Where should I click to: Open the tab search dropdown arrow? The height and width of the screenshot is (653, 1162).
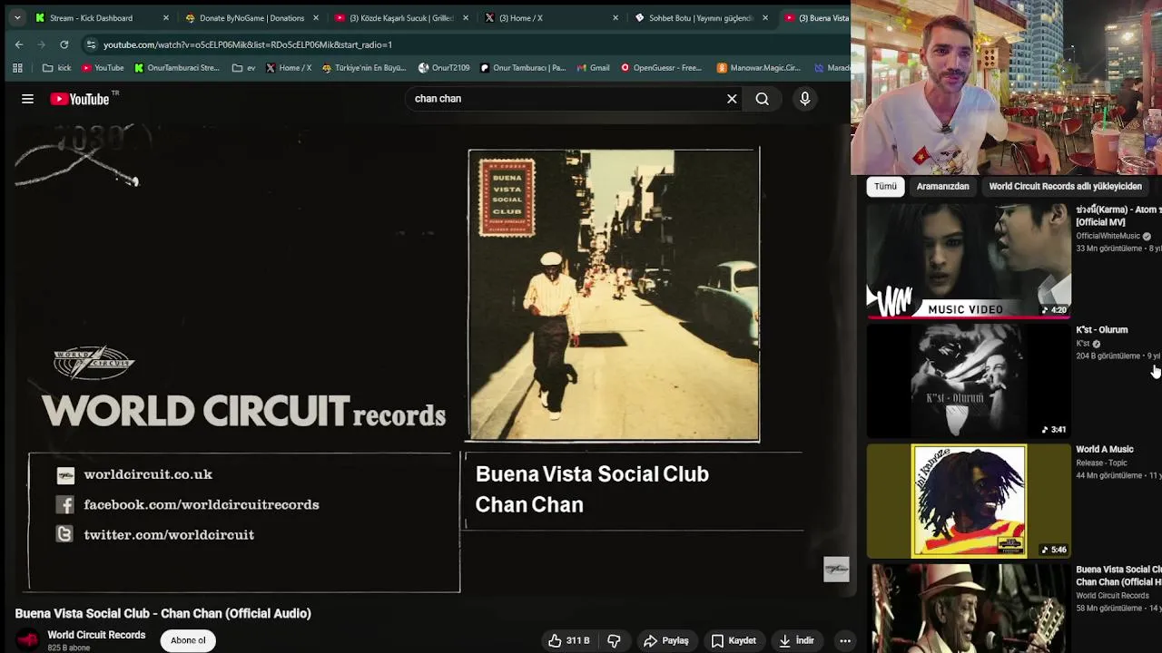[17, 17]
